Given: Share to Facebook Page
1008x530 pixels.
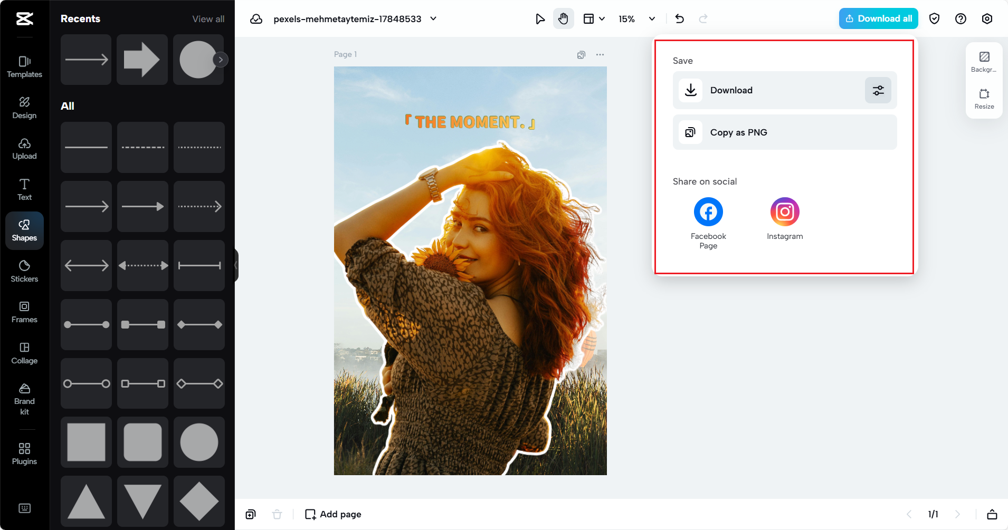Looking at the screenshot, I should coord(708,223).
